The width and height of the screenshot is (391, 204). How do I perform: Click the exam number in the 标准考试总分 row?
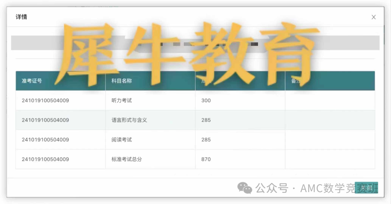point(45,159)
